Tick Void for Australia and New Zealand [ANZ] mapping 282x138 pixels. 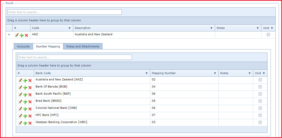point(260,80)
